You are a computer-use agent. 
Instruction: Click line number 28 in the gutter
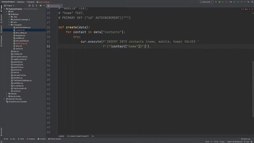pyautogui.click(x=48, y=27)
